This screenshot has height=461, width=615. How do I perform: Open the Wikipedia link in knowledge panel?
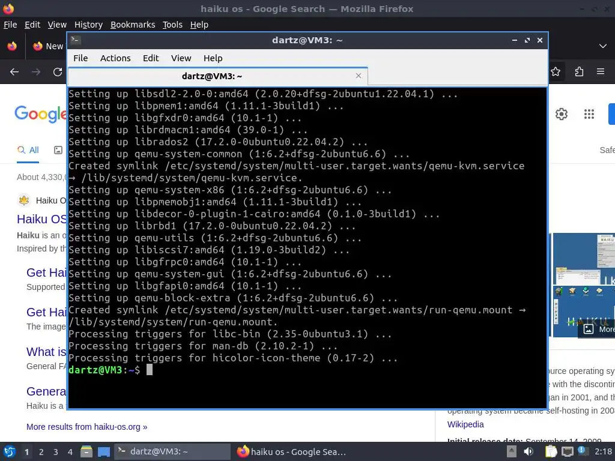[465, 424]
